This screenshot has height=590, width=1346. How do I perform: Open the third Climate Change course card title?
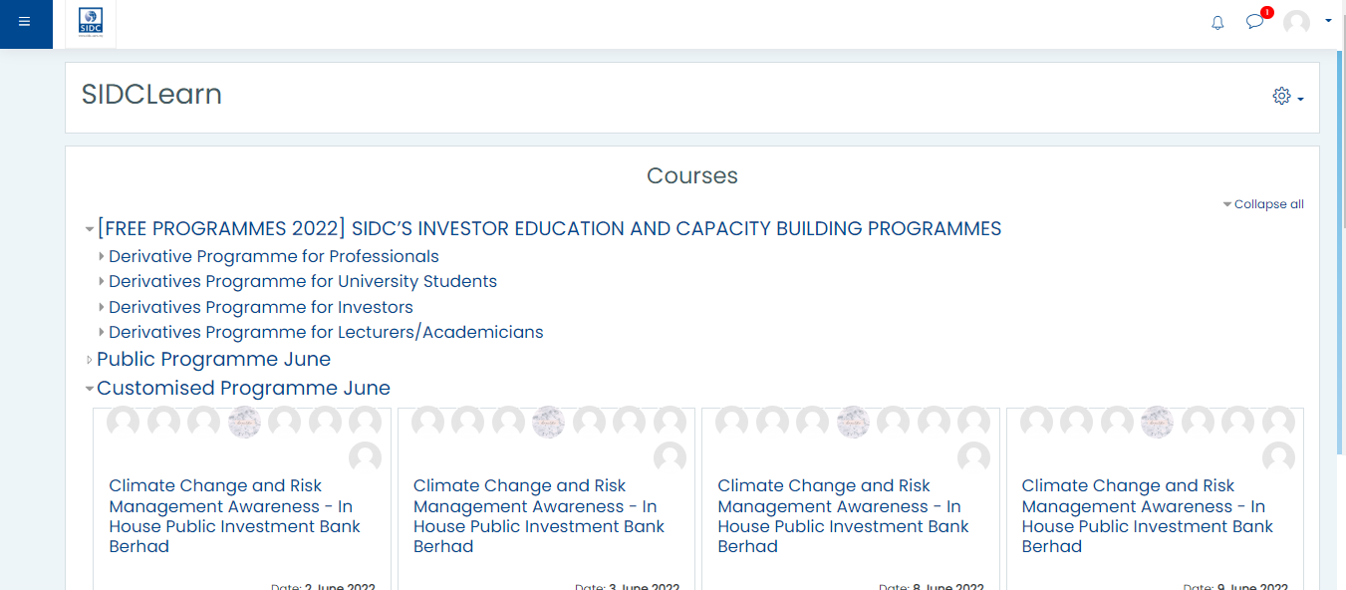tap(843, 516)
